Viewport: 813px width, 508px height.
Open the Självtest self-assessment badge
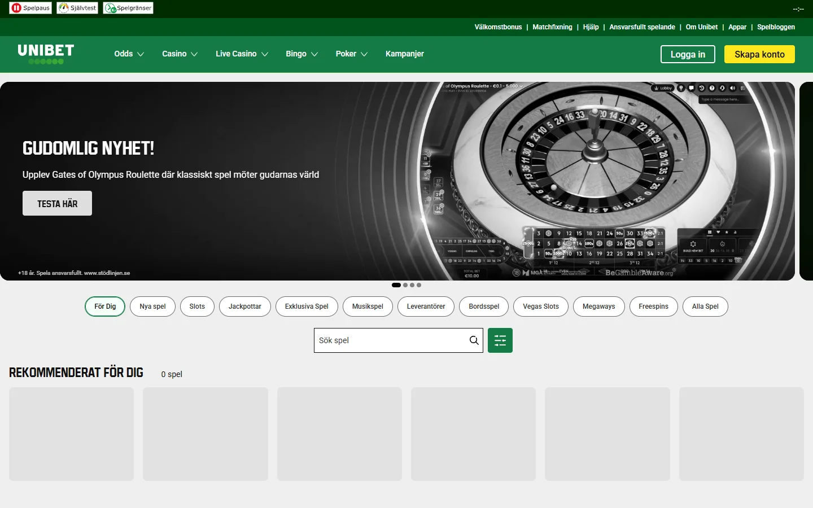pyautogui.click(x=77, y=8)
